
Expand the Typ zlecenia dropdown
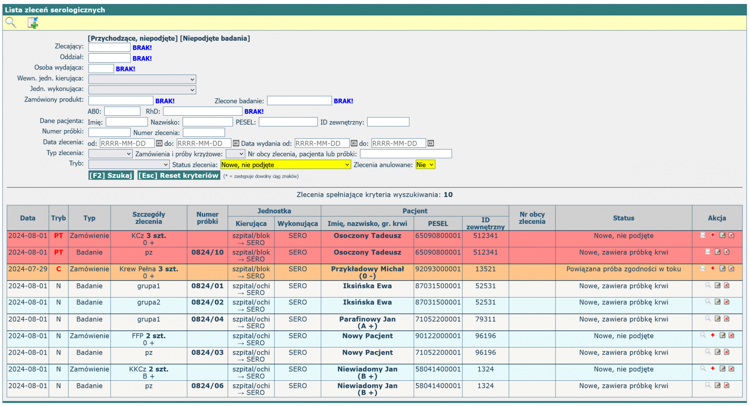pyautogui.click(x=110, y=154)
